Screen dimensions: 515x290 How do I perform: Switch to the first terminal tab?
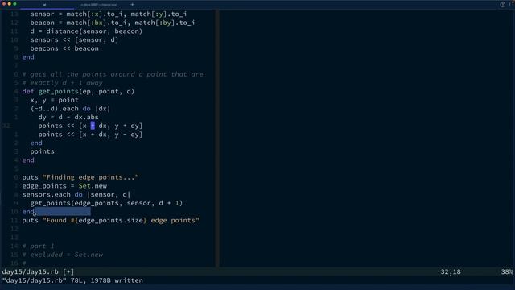coord(44,5)
